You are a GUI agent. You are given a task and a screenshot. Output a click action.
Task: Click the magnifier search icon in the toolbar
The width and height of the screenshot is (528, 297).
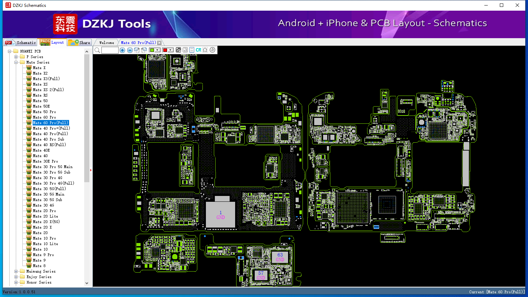pyautogui.click(x=97, y=50)
